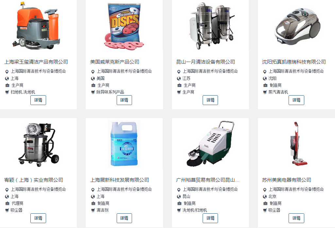This screenshot has width=335, height=228.
Task: Select the red upright vacuum image
Action: [x=297, y=143]
